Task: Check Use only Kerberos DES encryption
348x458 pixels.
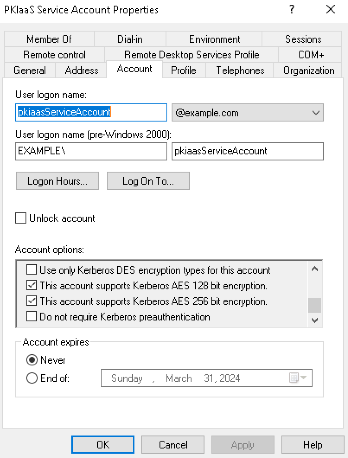Action: (32, 270)
